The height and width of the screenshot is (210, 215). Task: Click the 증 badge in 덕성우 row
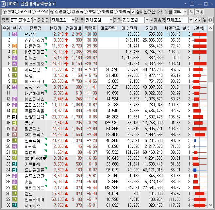(14, 34)
